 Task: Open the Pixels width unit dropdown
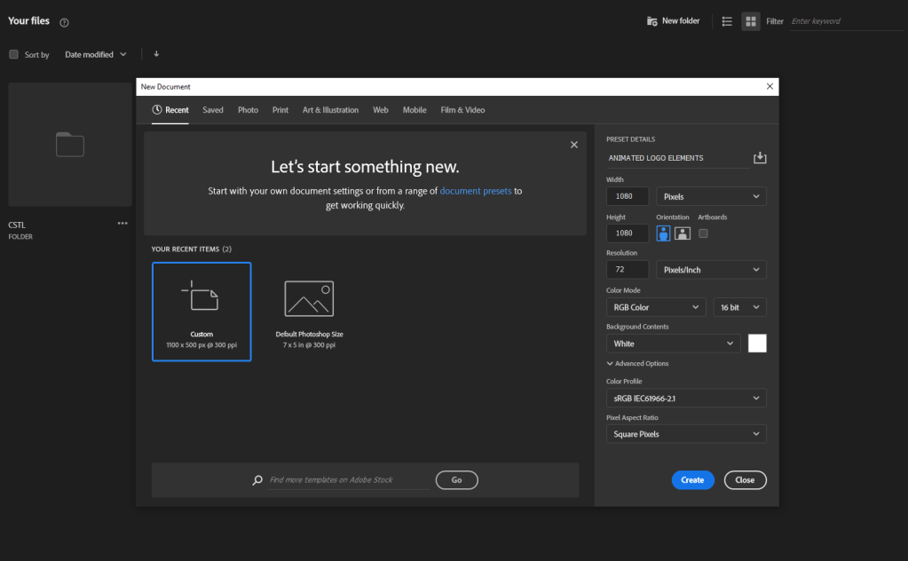711,196
